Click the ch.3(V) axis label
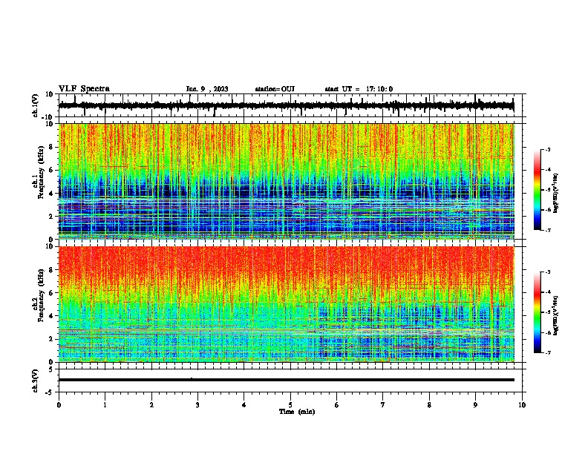 pyautogui.click(x=36, y=381)
